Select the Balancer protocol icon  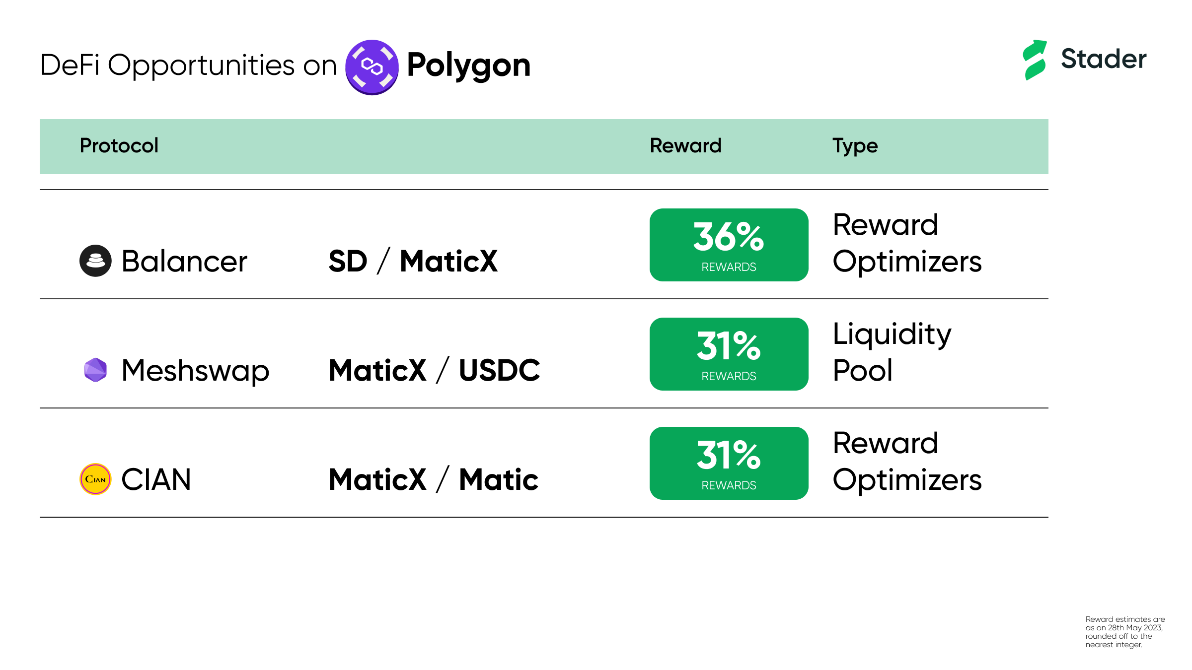coord(95,261)
